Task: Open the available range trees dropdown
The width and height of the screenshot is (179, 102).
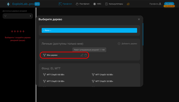Action: click(18, 16)
